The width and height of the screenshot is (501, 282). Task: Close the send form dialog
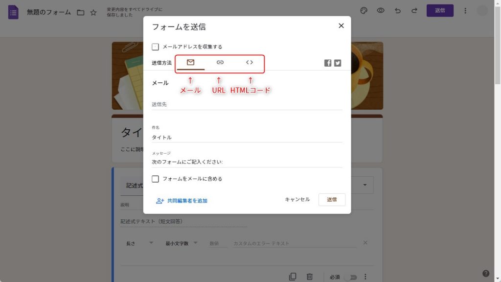(341, 25)
